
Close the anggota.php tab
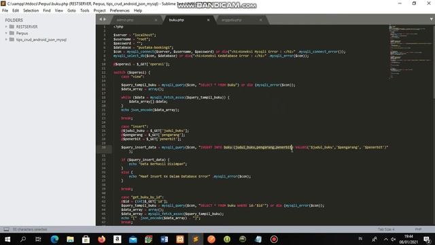tap(261, 20)
